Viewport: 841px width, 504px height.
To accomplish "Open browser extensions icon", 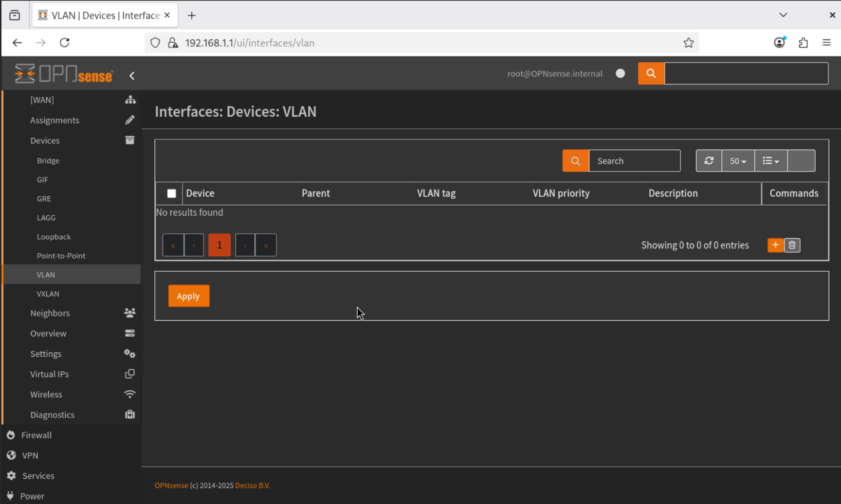I will (803, 43).
